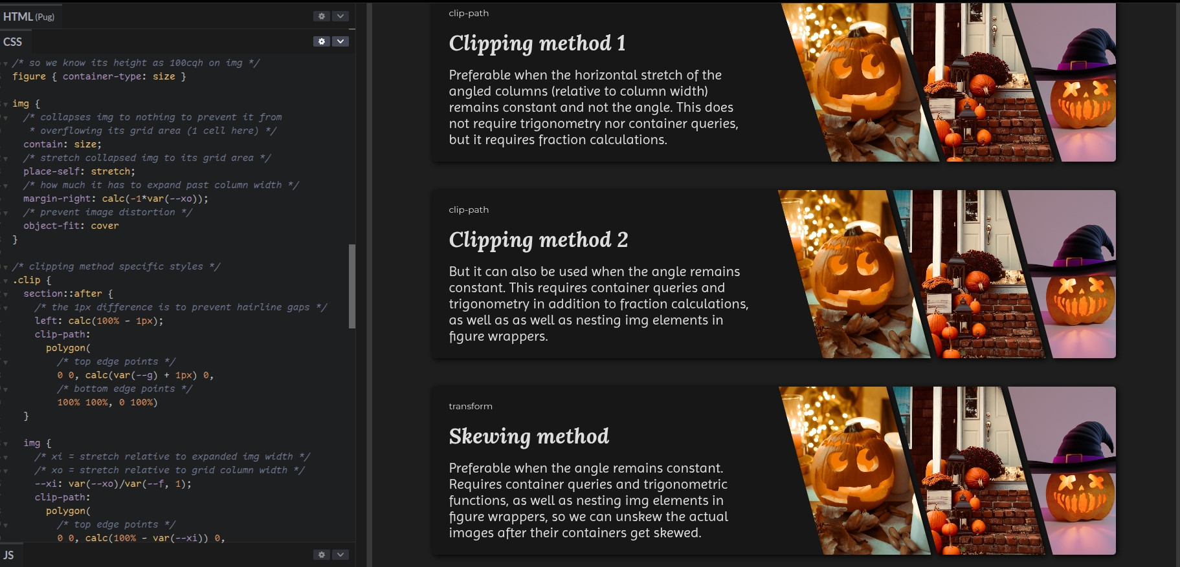Click the Clipping method 1 heading
The image size is (1180, 567).
(537, 43)
